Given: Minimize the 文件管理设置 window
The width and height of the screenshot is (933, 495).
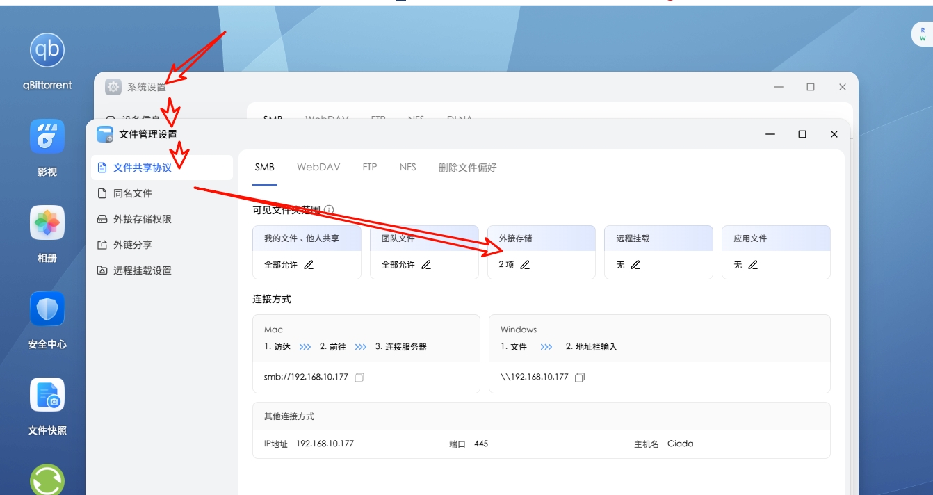Looking at the screenshot, I should pos(770,134).
